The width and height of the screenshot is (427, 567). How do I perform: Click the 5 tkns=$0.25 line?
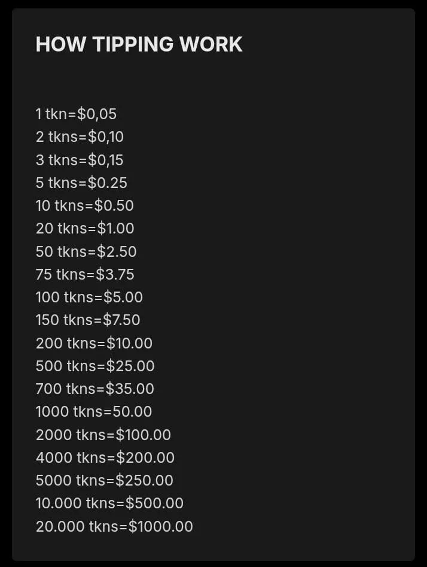(81, 183)
